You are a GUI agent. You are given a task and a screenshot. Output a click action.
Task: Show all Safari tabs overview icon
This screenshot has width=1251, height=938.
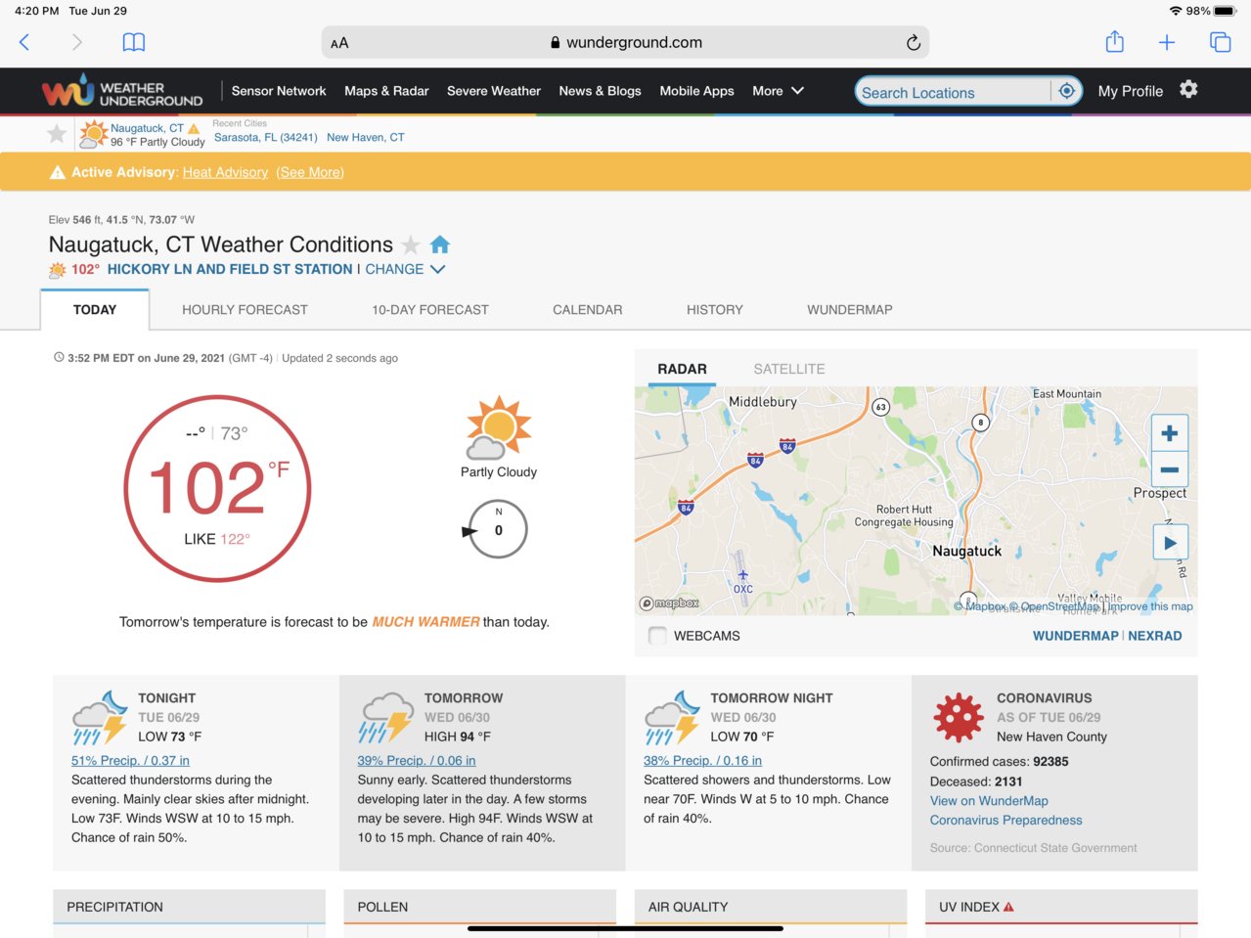(1220, 42)
